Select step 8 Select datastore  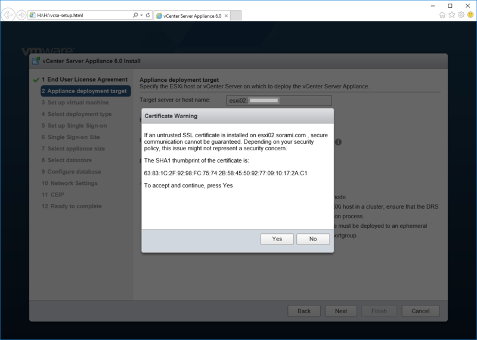point(67,160)
